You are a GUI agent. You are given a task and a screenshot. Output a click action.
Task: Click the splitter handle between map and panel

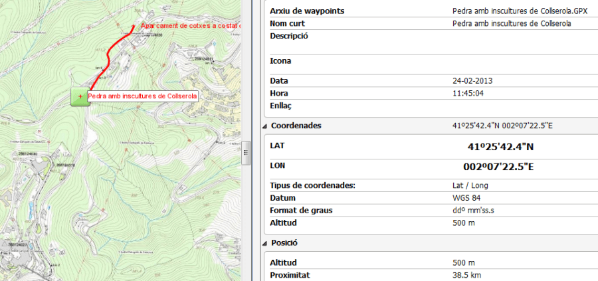pos(245,152)
